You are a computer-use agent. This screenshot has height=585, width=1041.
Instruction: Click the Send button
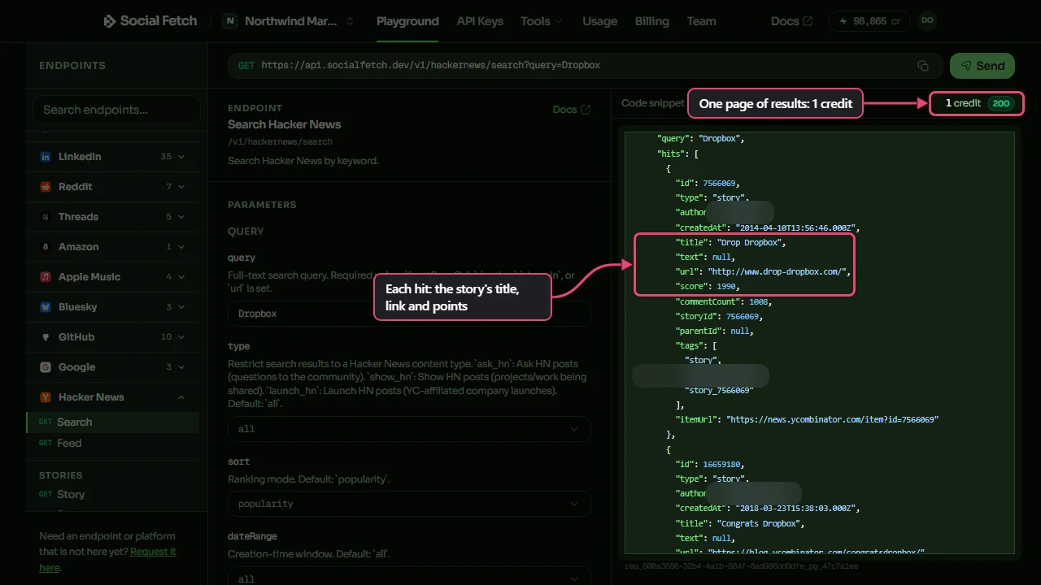point(982,66)
